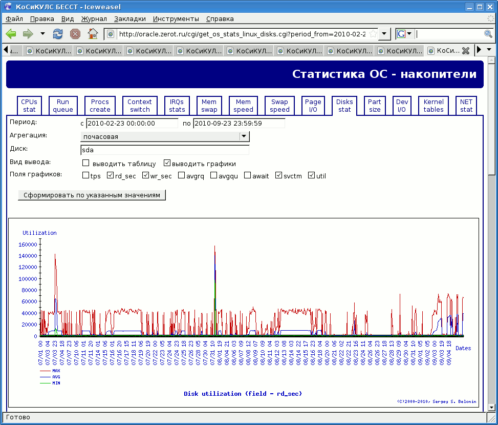498x425 pixels.
Task: Toggle the util field checkbox
Action: 311,175
